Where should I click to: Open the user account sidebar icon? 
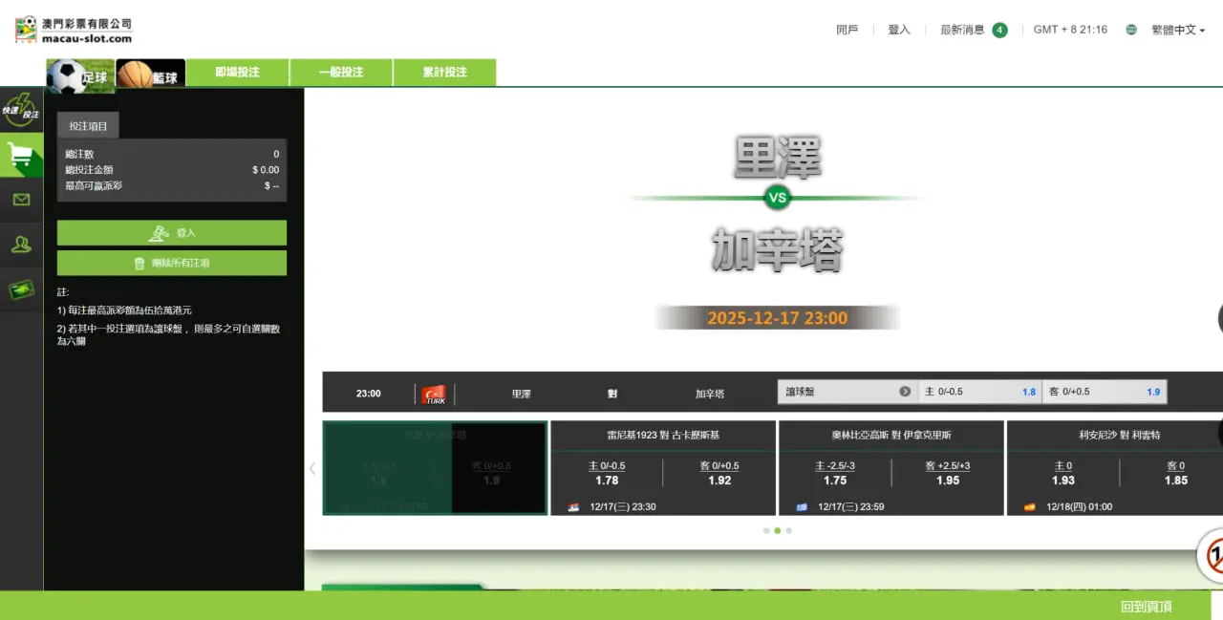tap(21, 245)
